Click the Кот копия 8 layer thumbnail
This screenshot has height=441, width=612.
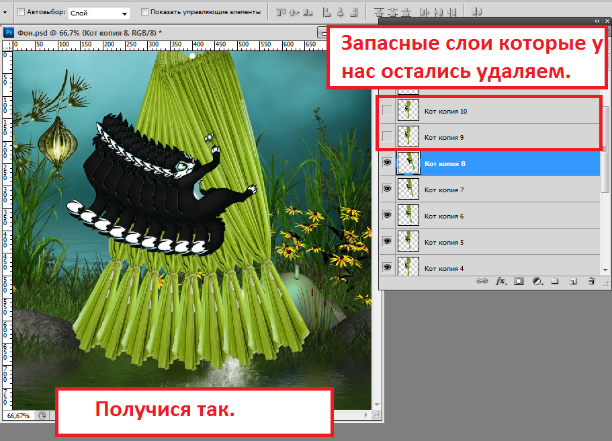click(x=408, y=163)
